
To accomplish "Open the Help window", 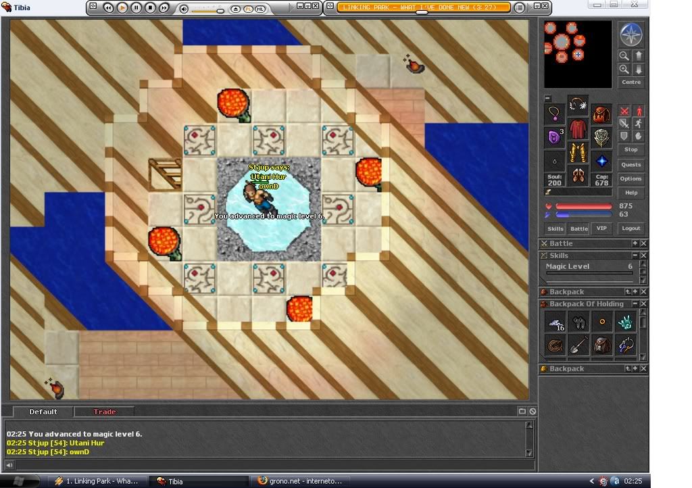I will pos(631,193).
